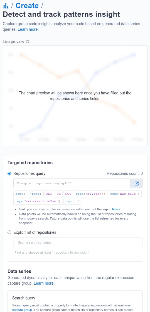The width and height of the screenshot is (150, 312).
Task: Select Explicit list of repositories option
Action: (x=9, y=232)
